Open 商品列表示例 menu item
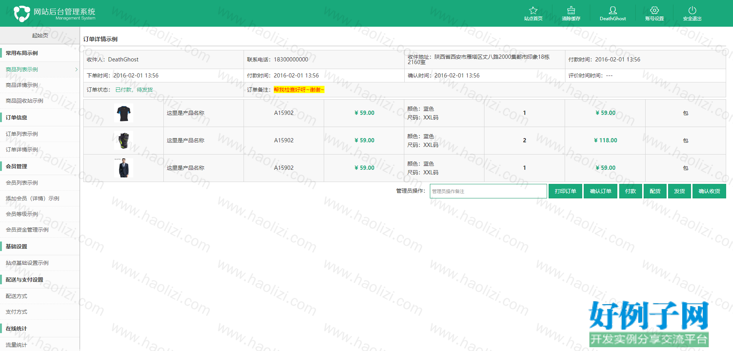733x351 pixels. point(22,69)
